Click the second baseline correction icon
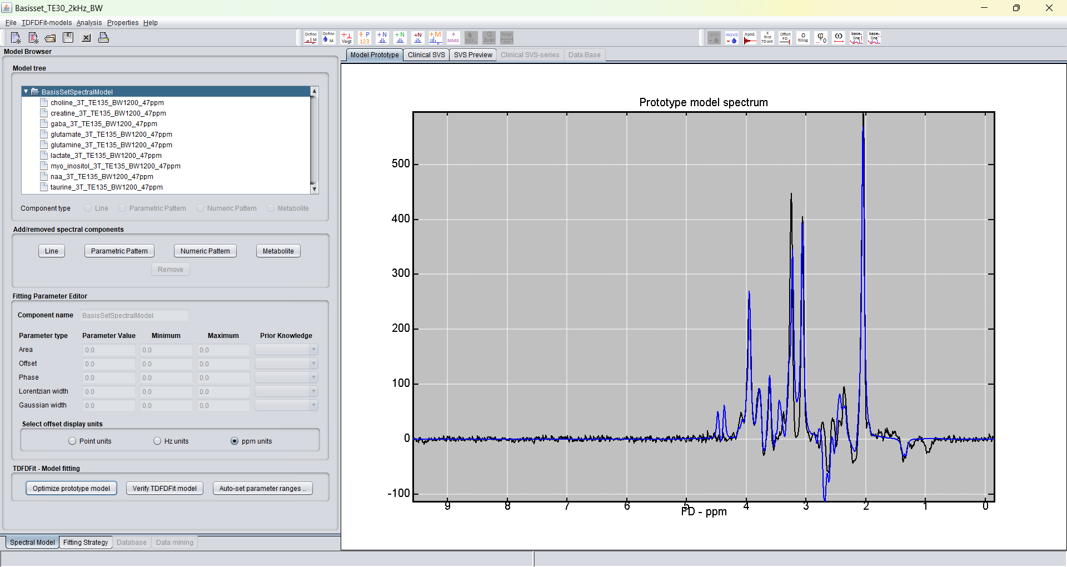 pos(874,38)
